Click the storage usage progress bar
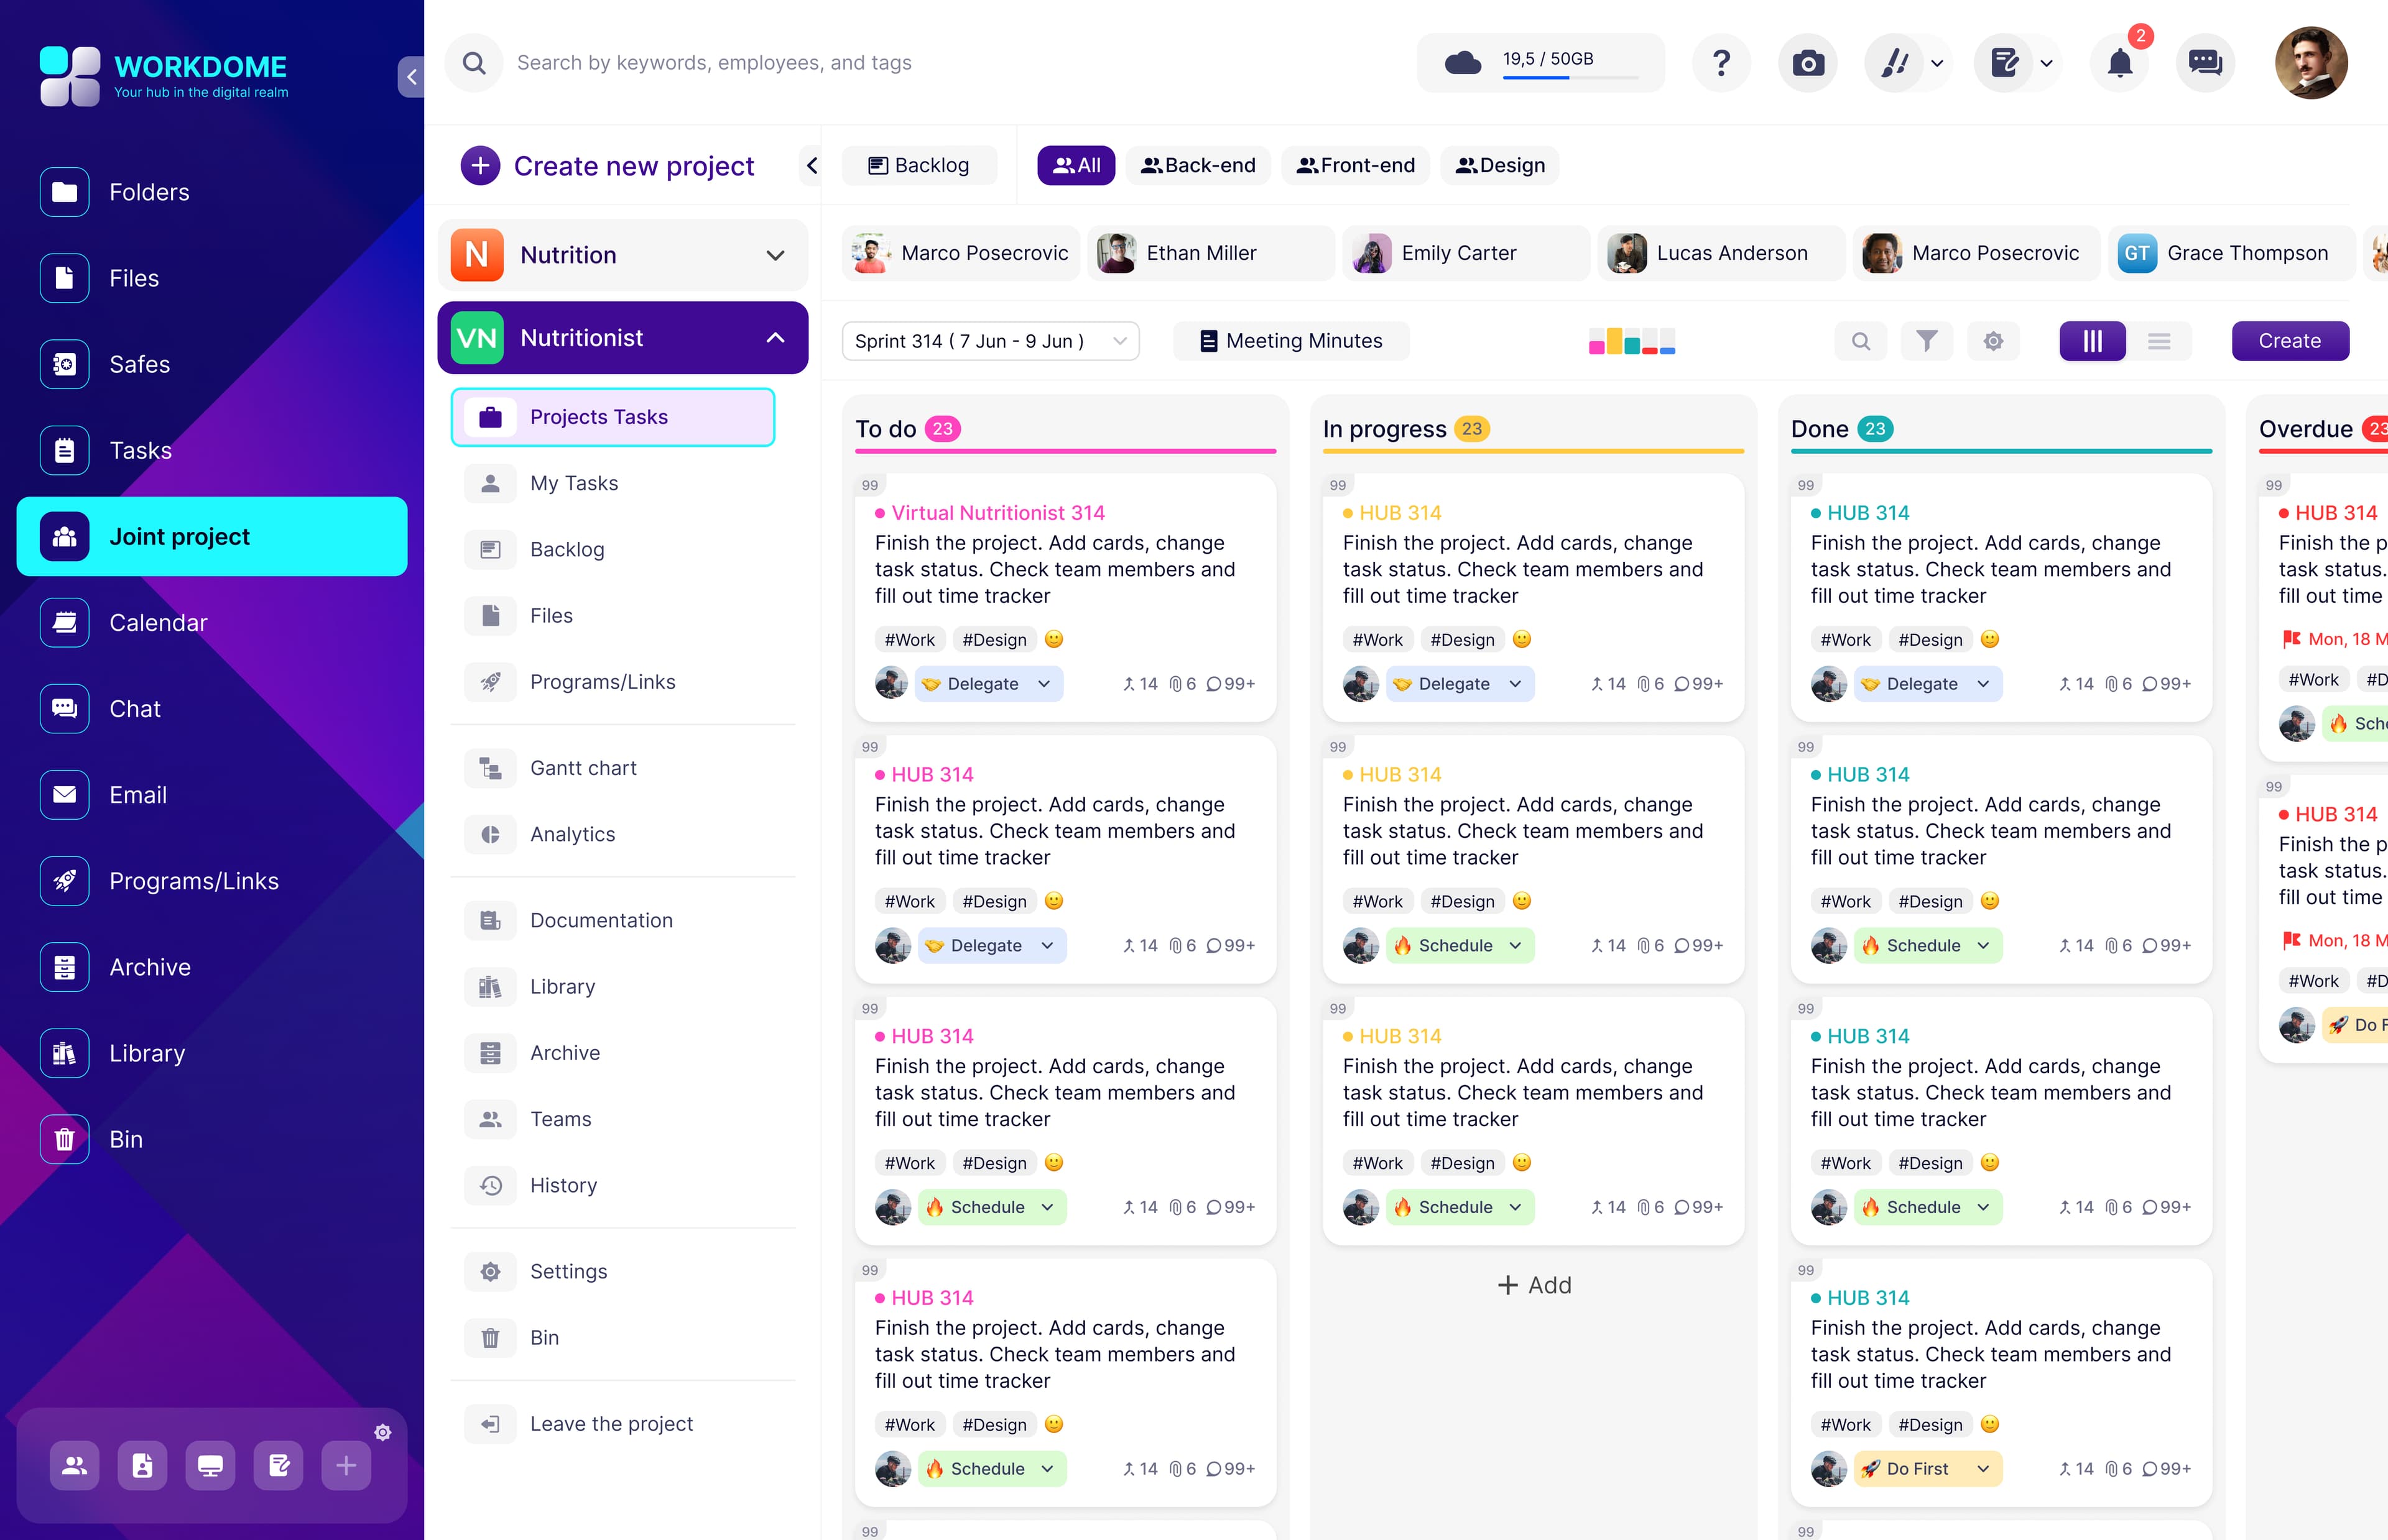Image resolution: width=2388 pixels, height=1540 pixels. [1570, 77]
